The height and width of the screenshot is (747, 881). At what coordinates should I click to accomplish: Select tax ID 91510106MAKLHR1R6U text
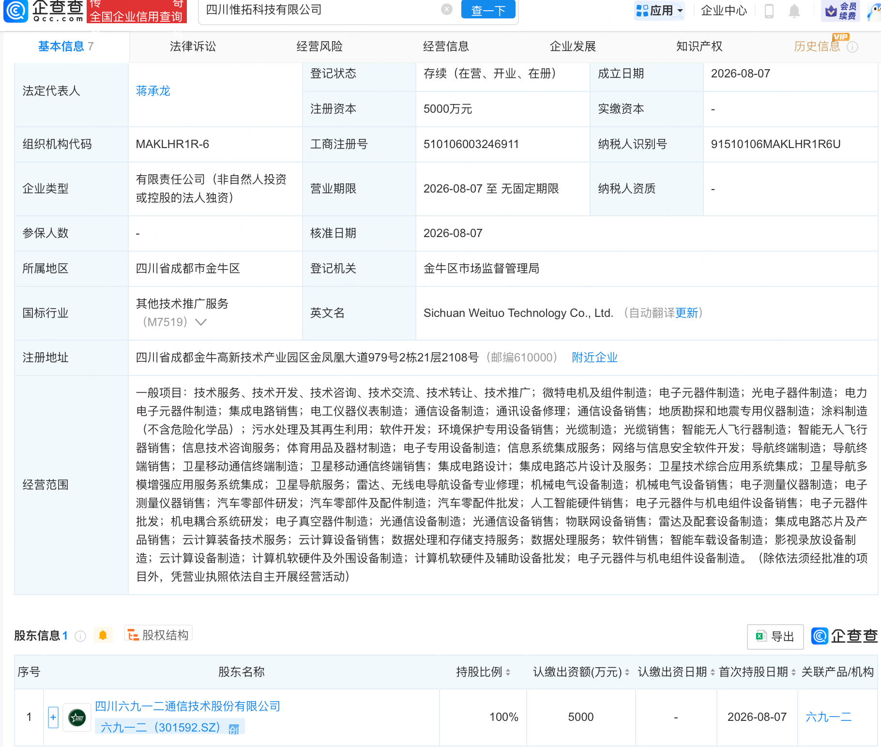click(775, 144)
